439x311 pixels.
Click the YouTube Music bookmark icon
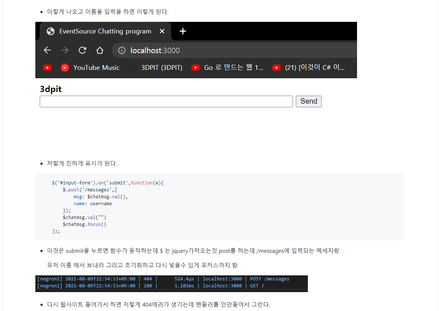click(x=65, y=68)
